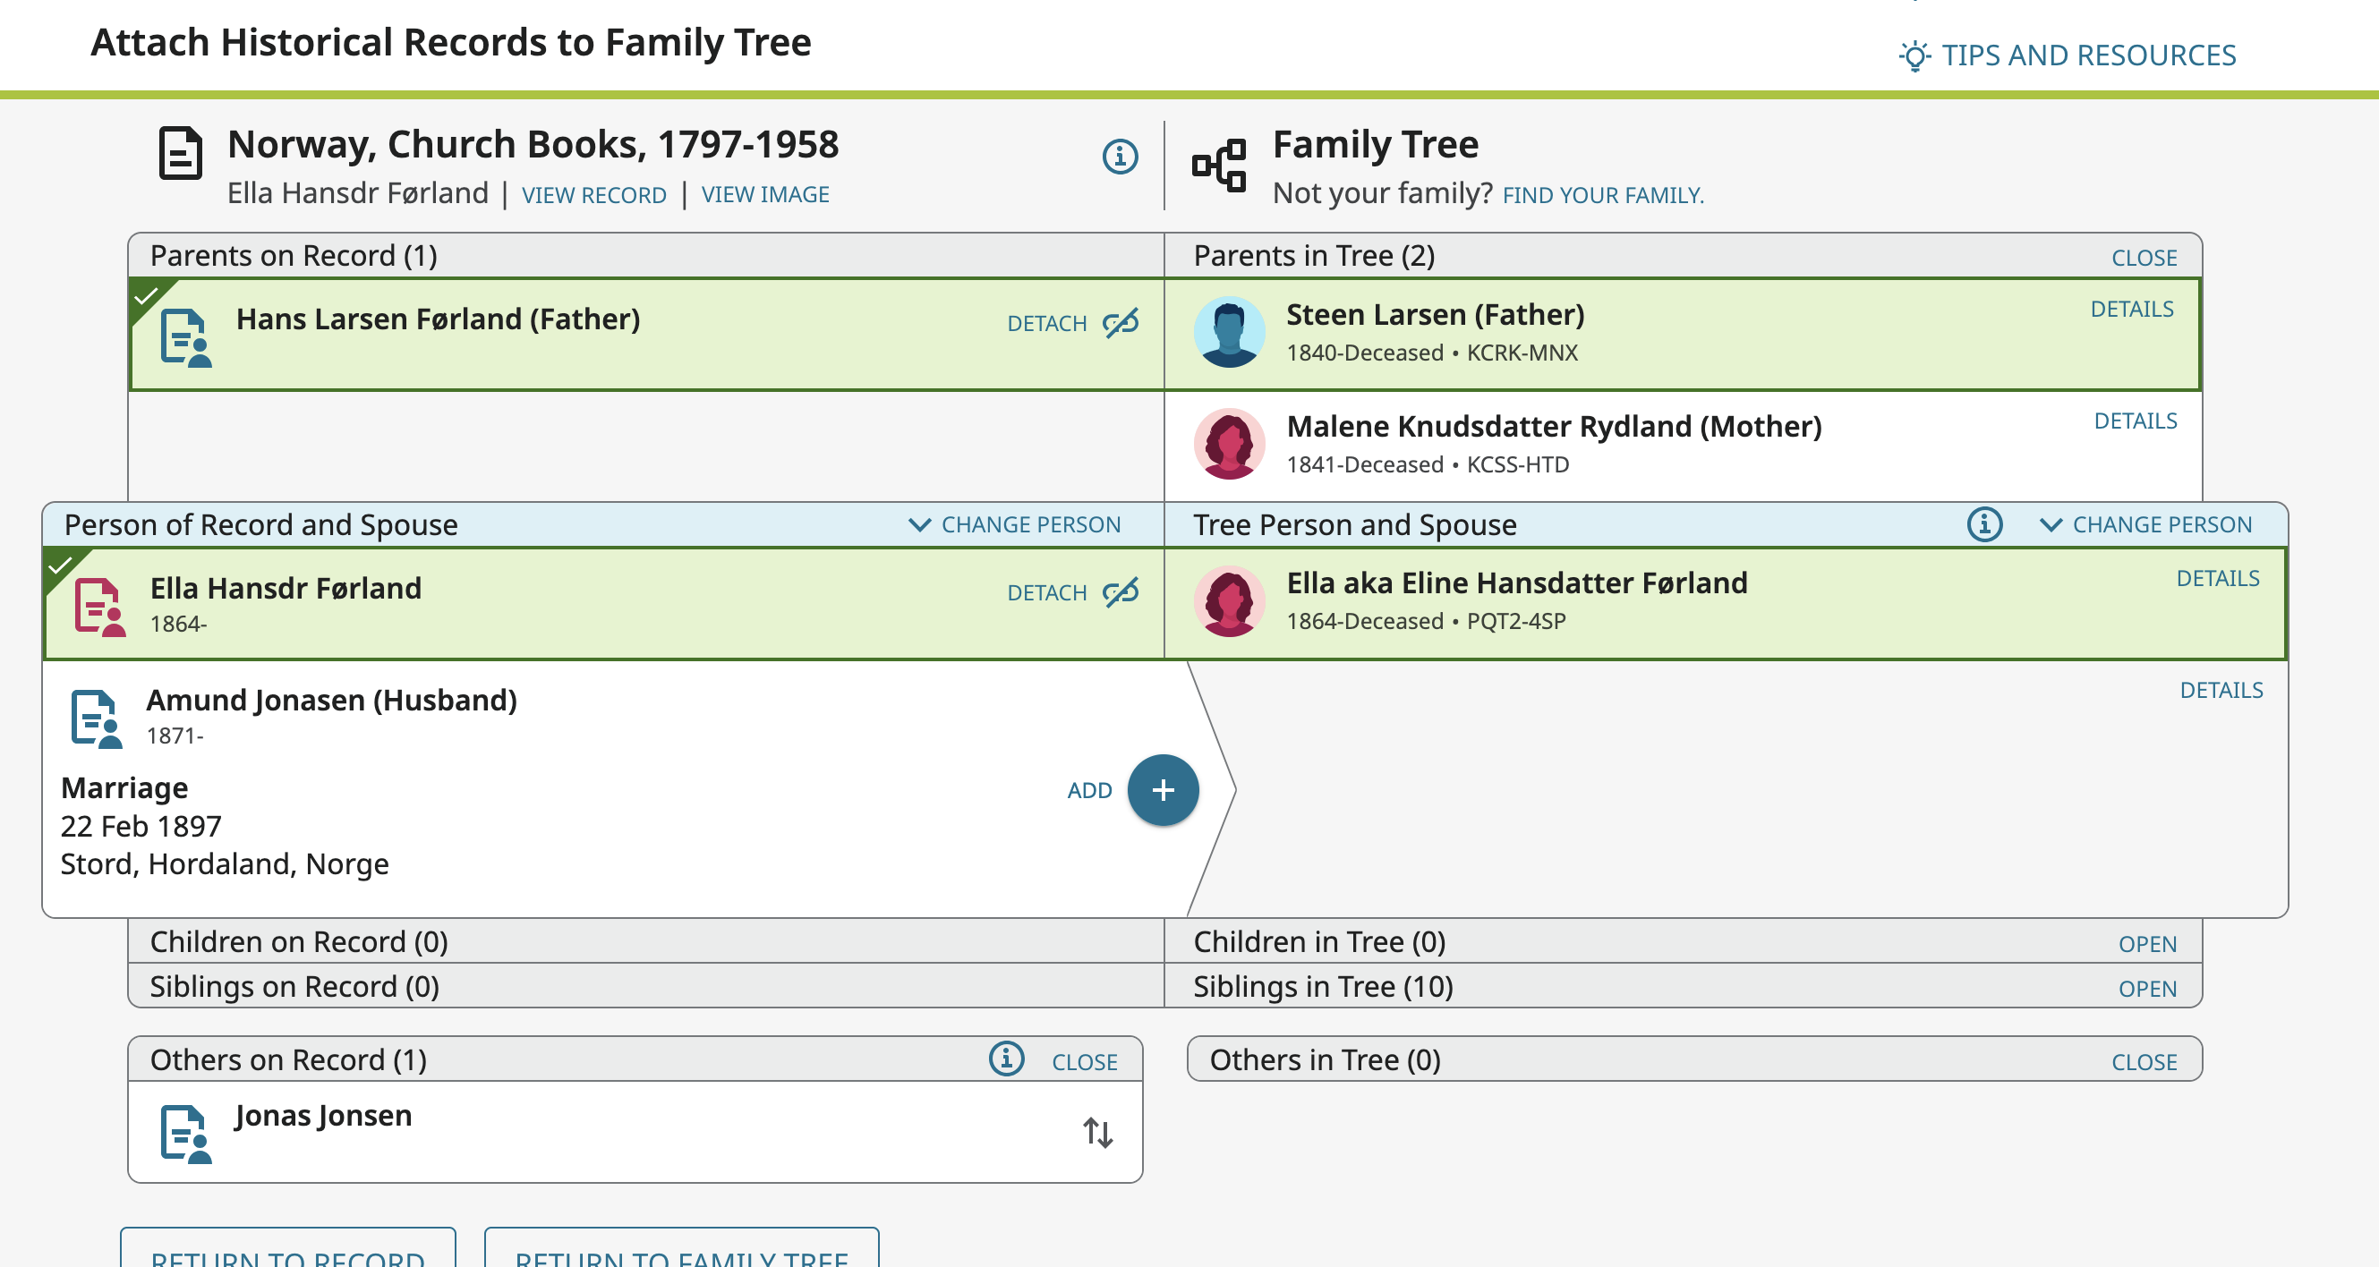
Task: Click the Tips and Resources lightbulb icon
Action: tap(1914, 55)
